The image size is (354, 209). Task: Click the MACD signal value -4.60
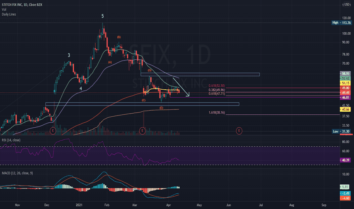(x=345, y=198)
